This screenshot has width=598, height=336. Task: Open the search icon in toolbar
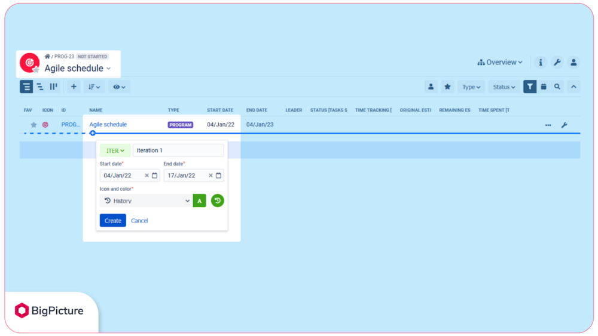pyautogui.click(x=557, y=87)
